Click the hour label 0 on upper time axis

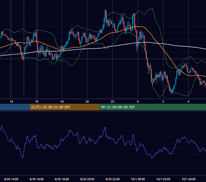pyautogui.click(x=138, y=102)
